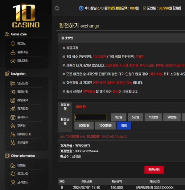Click the coupon box icon next to 쿠폰함
Viewport: 185px width, 190px height.
[x=13, y=126]
